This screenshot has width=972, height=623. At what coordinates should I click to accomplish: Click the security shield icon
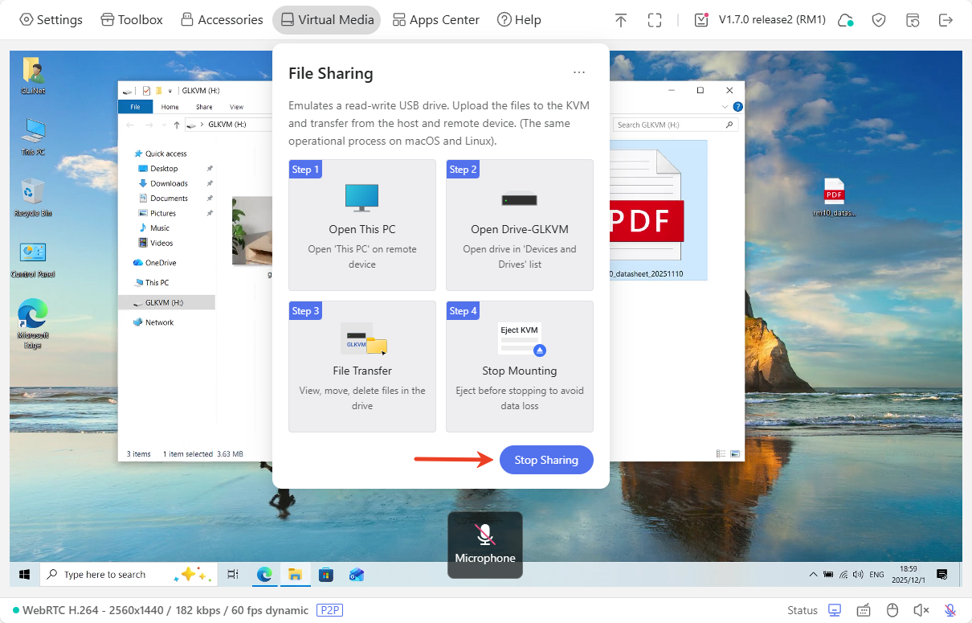pos(879,20)
